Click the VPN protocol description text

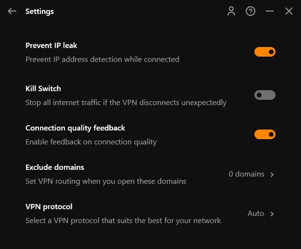123,221
